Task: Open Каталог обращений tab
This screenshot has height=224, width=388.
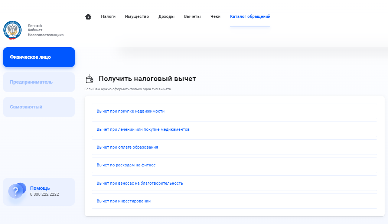Action: click(250, 17)
